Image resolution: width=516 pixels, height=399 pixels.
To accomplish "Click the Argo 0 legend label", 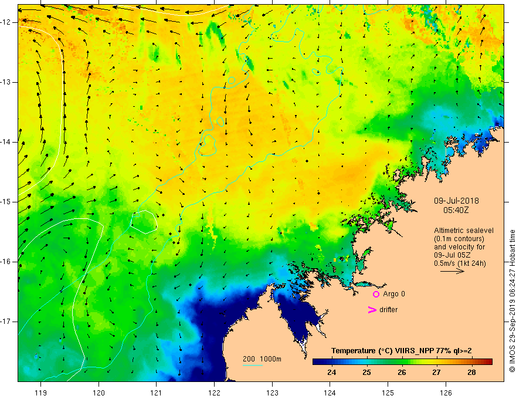I will (x=394, y=294).
